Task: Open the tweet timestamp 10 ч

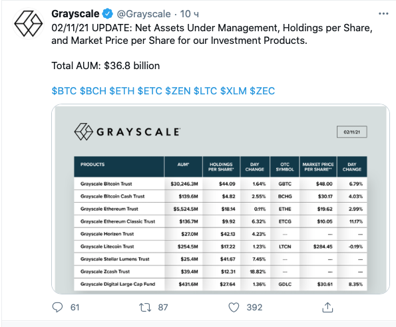Action: tap(190, 14)
